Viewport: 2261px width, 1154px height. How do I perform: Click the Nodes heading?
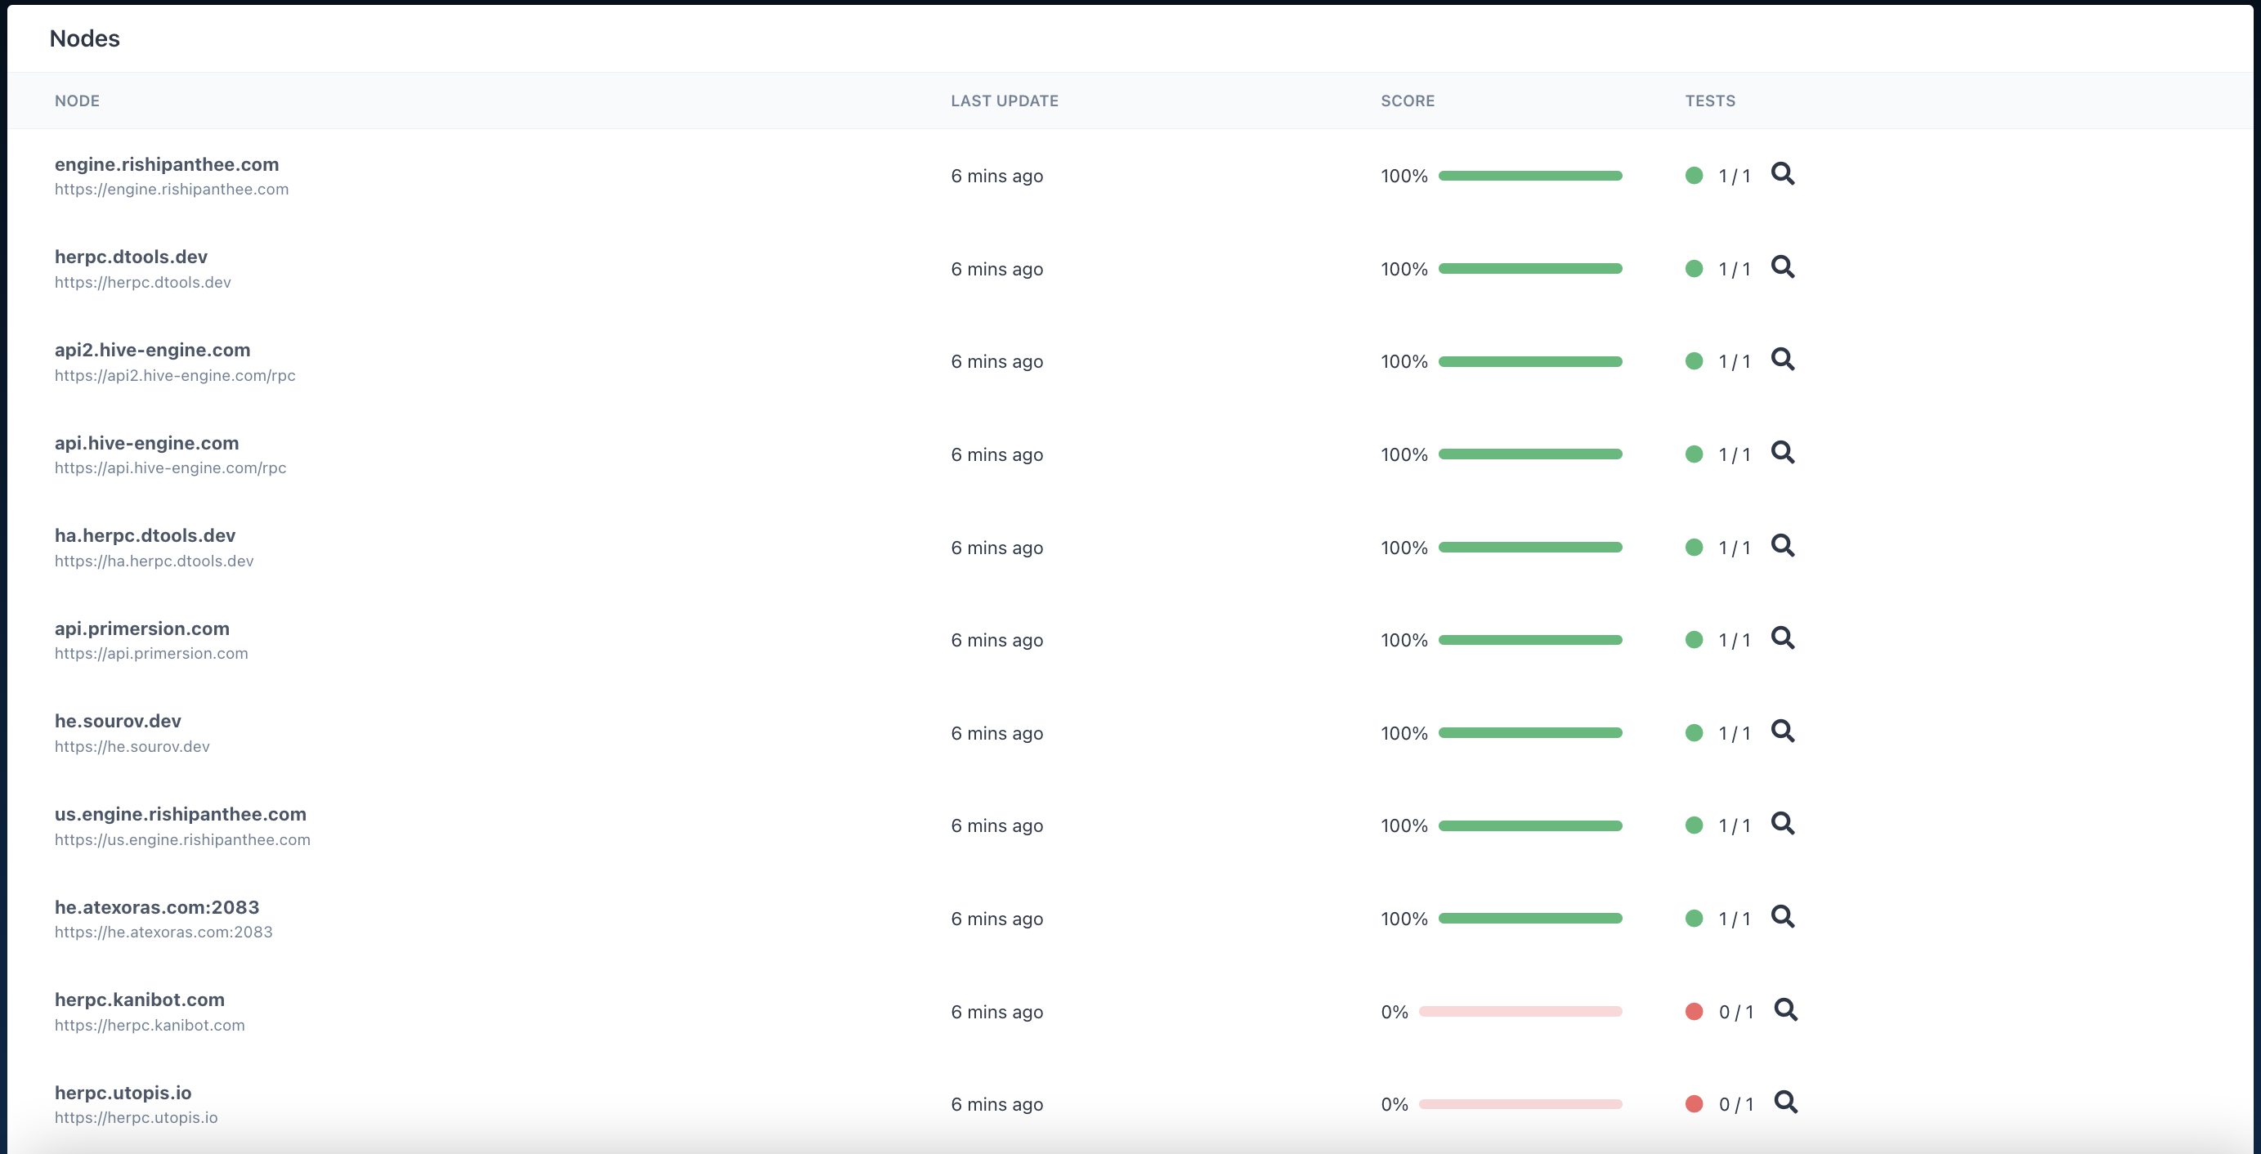tap(84, 38)
